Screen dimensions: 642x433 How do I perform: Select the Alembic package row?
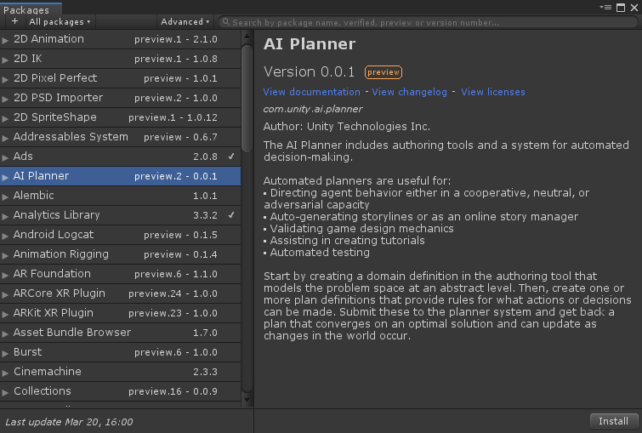point(121,196)
